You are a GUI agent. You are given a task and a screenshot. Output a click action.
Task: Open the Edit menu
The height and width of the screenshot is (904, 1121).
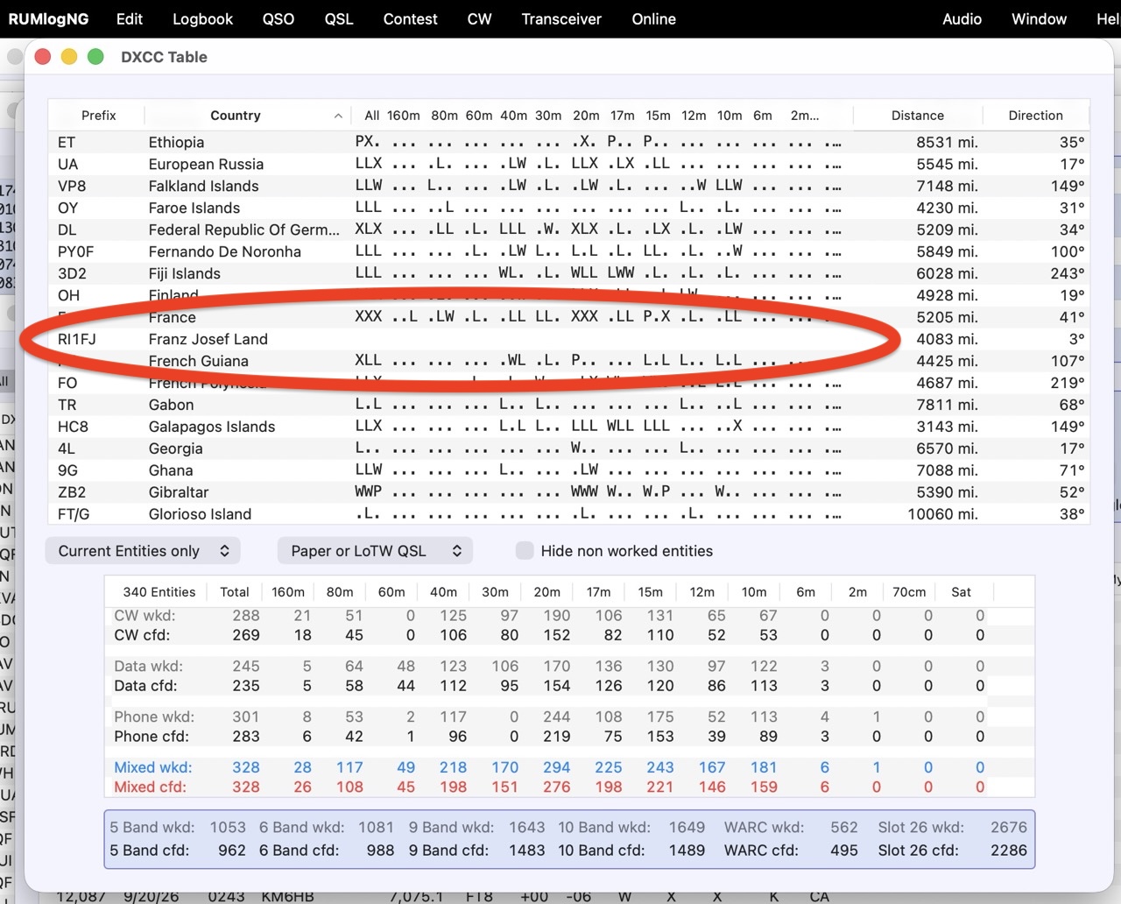[x=130, y=18]
